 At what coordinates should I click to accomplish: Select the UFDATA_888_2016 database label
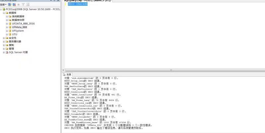tap(23, 23)
